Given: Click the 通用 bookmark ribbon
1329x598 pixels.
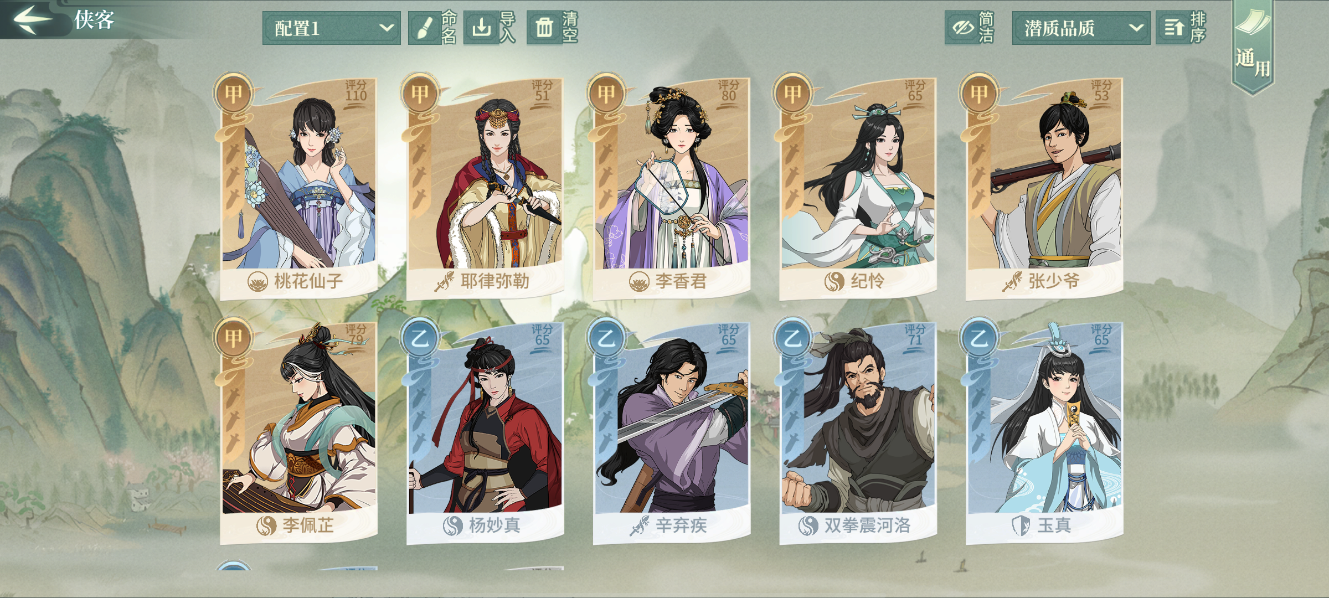Looking at the screenshot, I should (1253, 47).
